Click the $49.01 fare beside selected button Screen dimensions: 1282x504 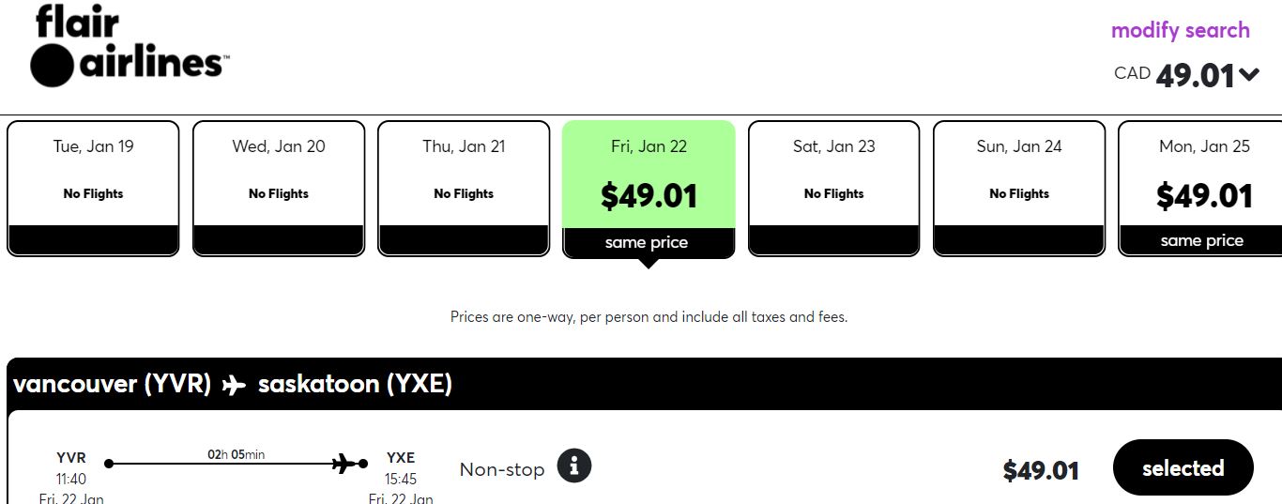tap(1041, 470)
